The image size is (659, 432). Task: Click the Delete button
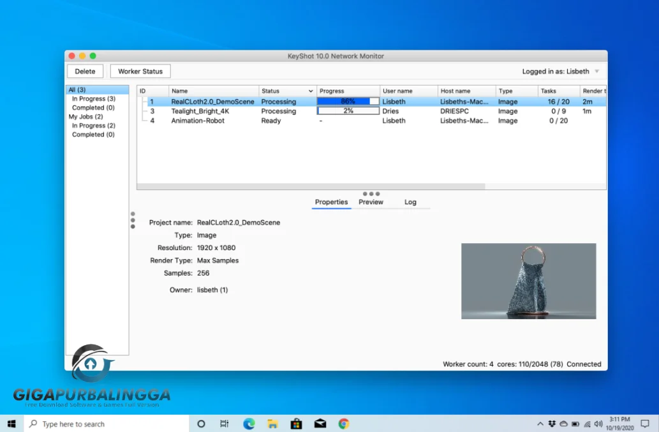pyautogui.click(x=85, y=71)
